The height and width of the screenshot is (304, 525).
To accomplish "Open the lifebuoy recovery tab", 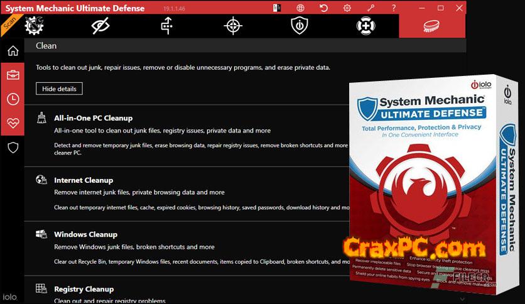I will (365, 26).
